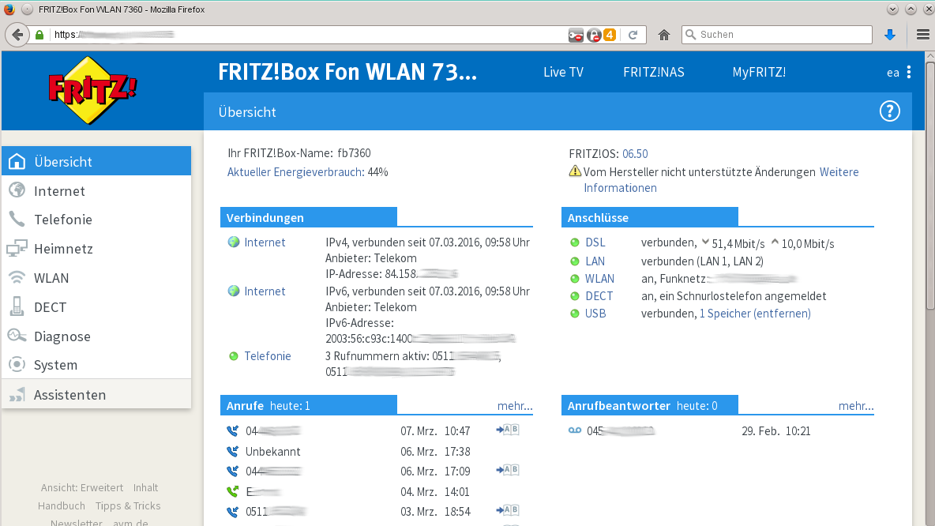
Task: Click the phonebook icon for the 17:09 call
Action: click(508, 470)
